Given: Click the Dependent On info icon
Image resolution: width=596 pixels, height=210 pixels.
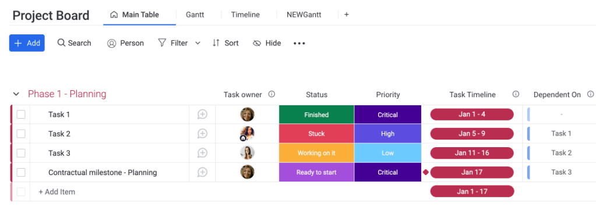Looking at the screenshot, I should pos(590,94).
